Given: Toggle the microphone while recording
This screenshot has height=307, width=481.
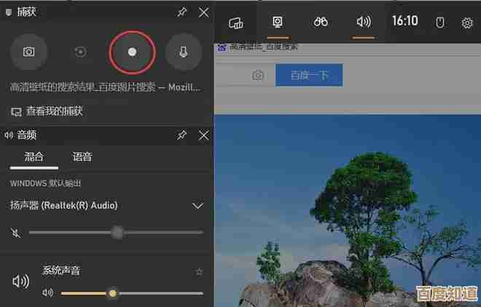Looking at the screenshot, I should point(183,52).
